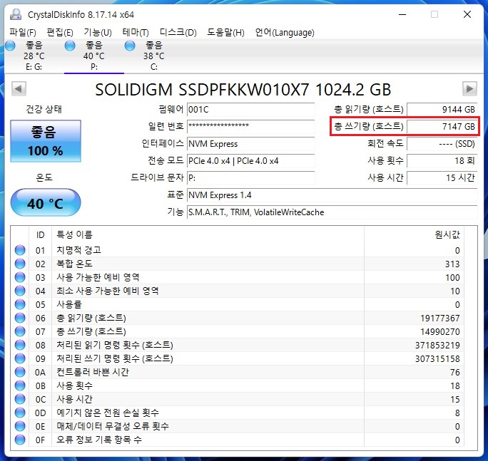Click the 총 쓰기량 value 7147 GB

(442, 127)
